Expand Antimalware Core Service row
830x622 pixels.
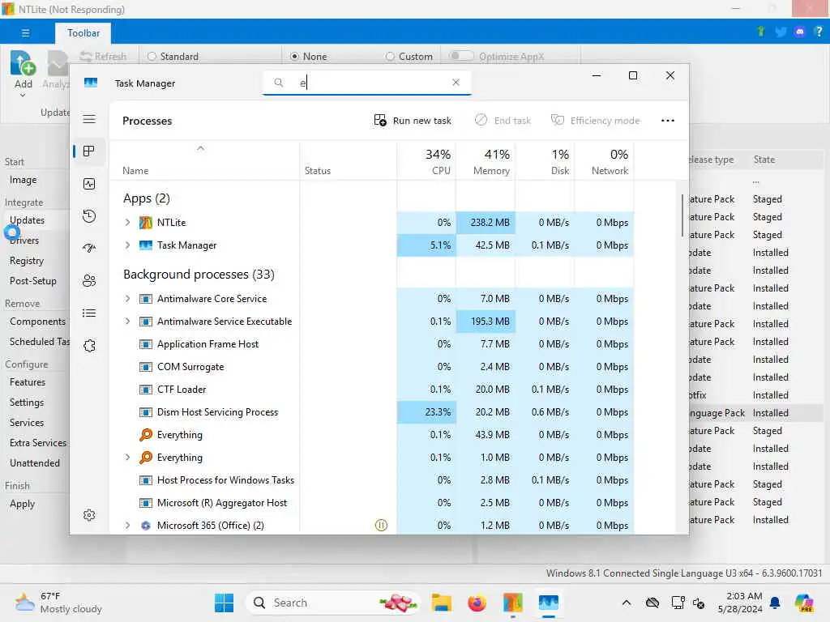coord(127,298)
